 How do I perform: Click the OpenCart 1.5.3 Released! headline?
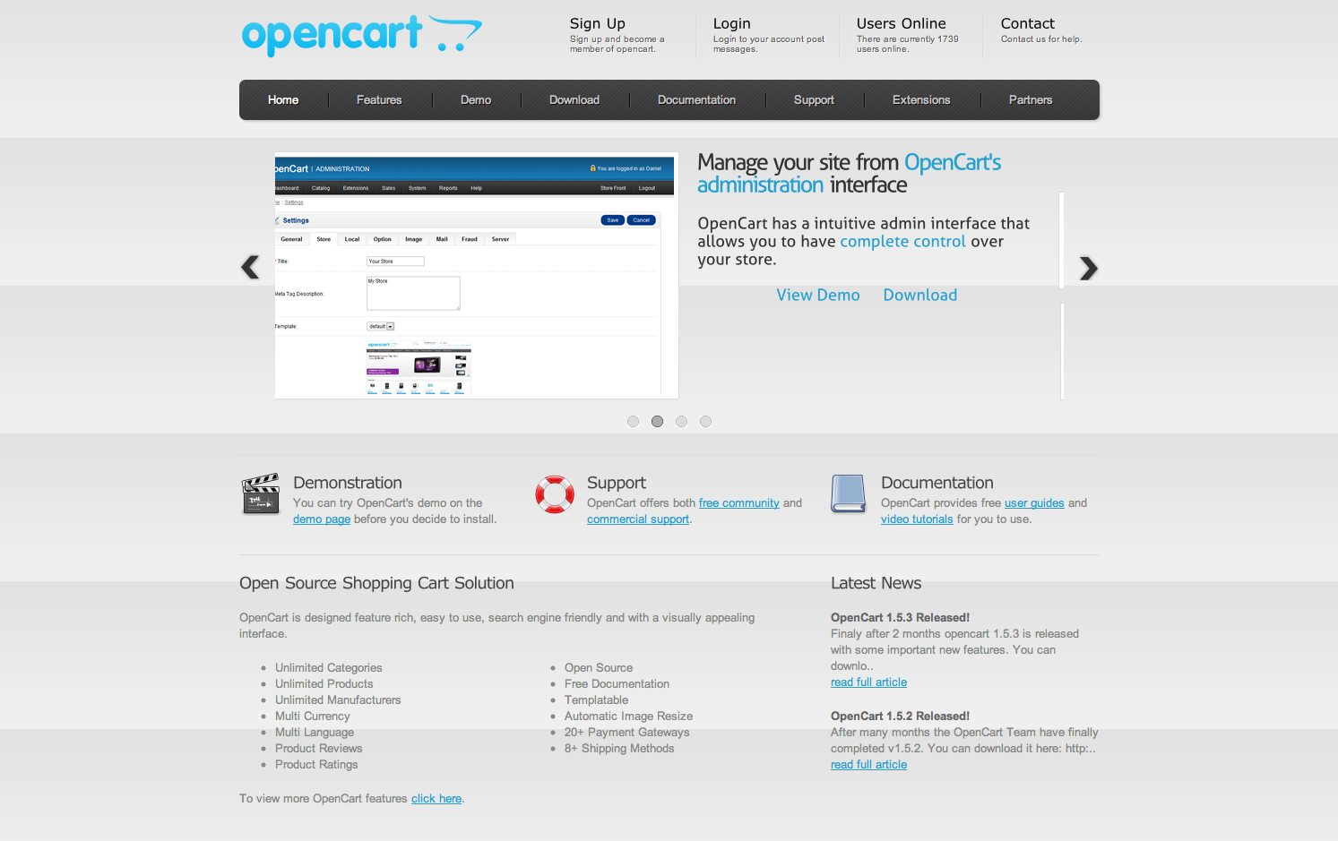(x=900, y=618)
